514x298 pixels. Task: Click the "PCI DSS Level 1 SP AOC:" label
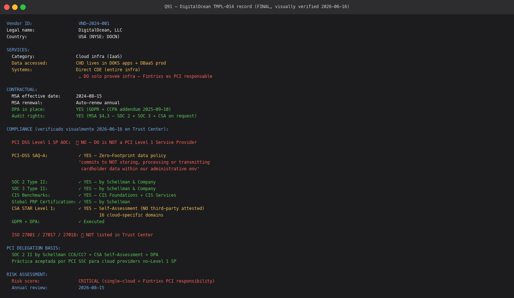(x=41, y=142)
